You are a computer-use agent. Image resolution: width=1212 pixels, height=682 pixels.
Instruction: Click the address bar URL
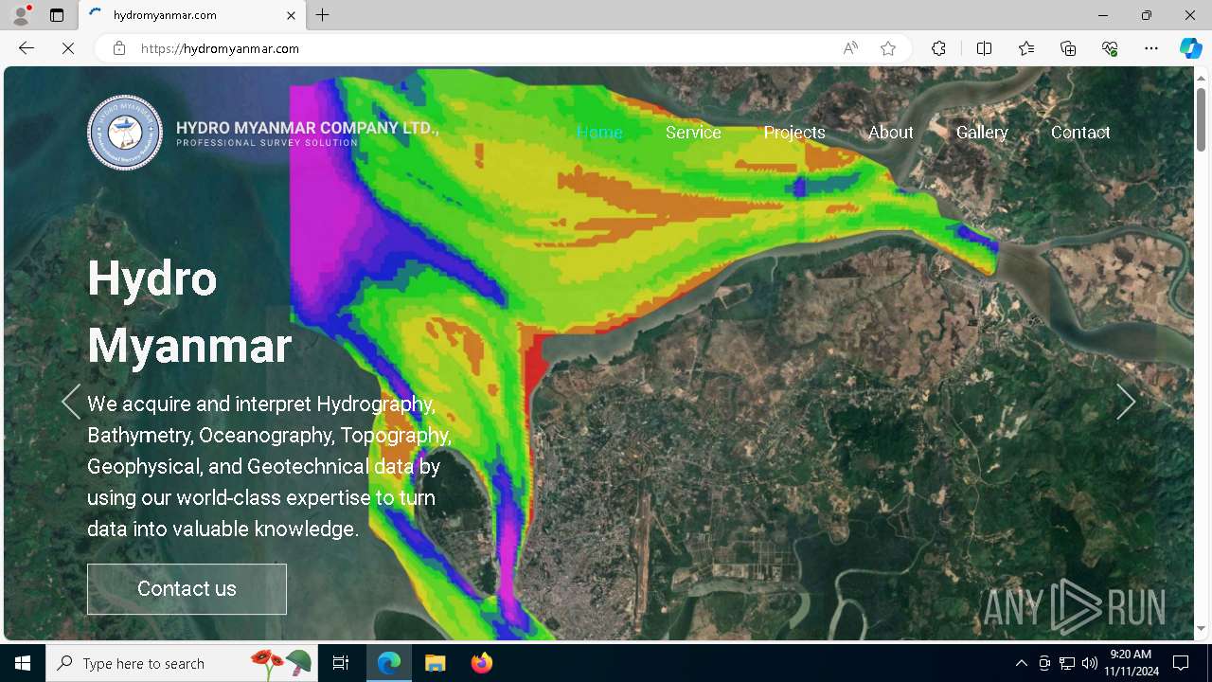coord(220,48)
